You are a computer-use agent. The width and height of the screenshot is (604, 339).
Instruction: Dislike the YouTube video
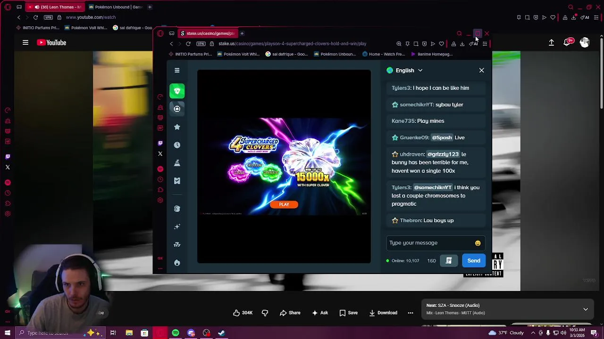[x=265, y=313]
